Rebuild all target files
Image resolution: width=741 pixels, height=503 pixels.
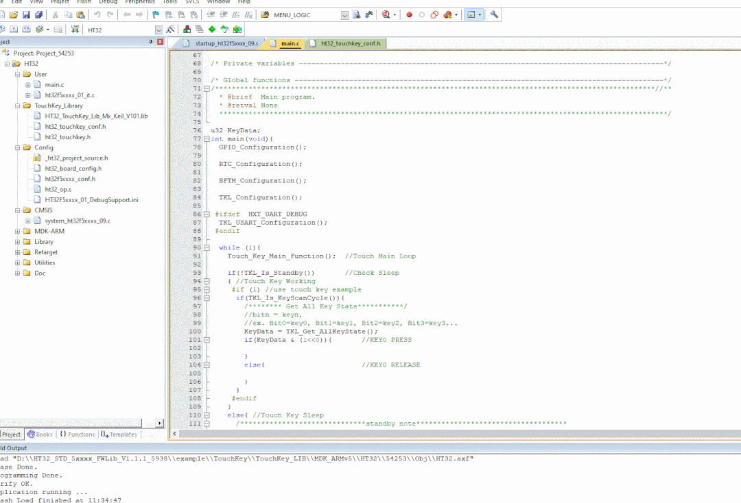[27, 29]
